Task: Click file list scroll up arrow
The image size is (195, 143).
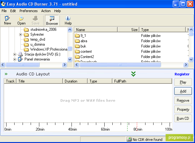Action: coord(191,30)
